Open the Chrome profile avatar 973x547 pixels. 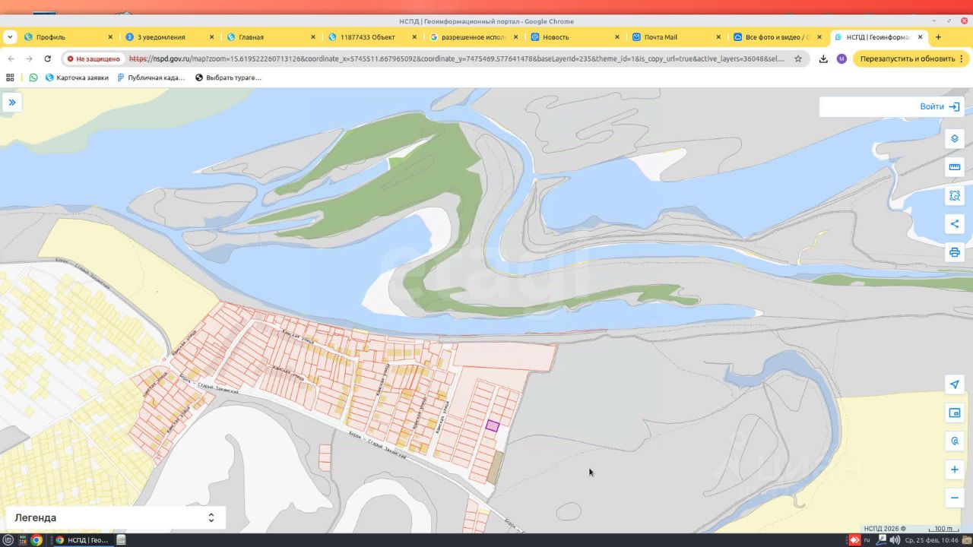point(841,58)
